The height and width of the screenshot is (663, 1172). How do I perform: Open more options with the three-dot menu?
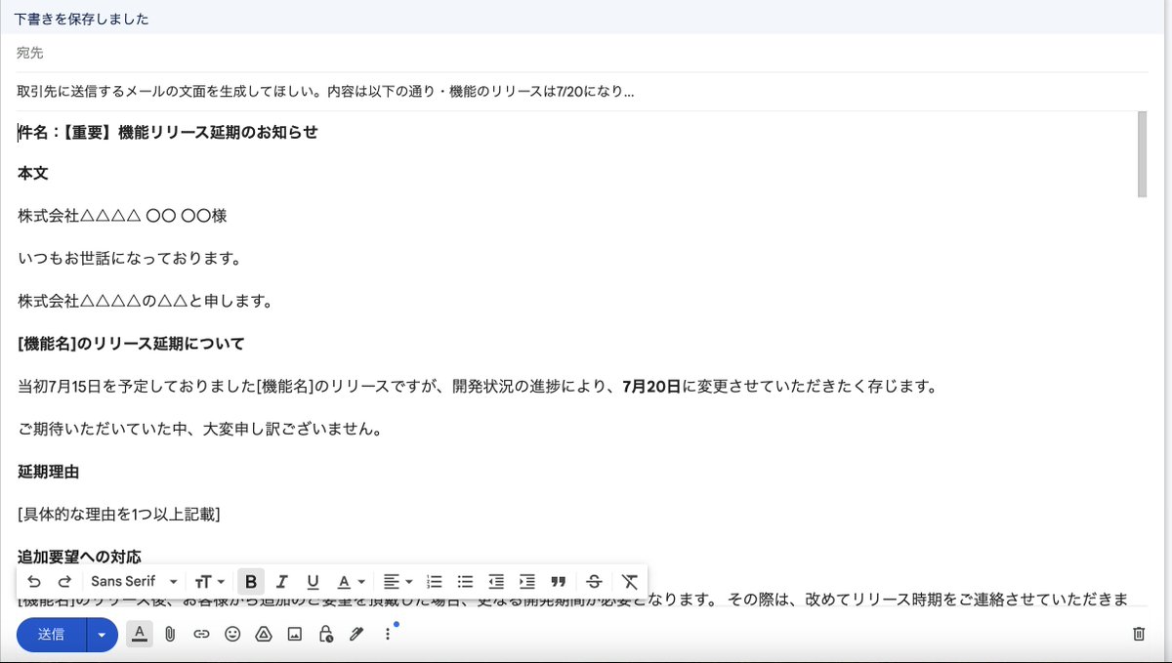click(x=386, y=635)
